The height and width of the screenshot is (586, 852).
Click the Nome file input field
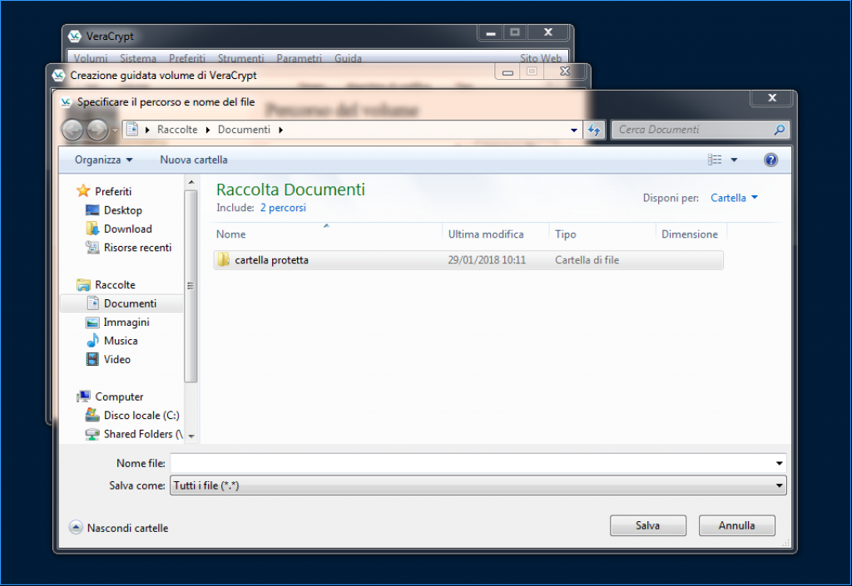(471, 463)
